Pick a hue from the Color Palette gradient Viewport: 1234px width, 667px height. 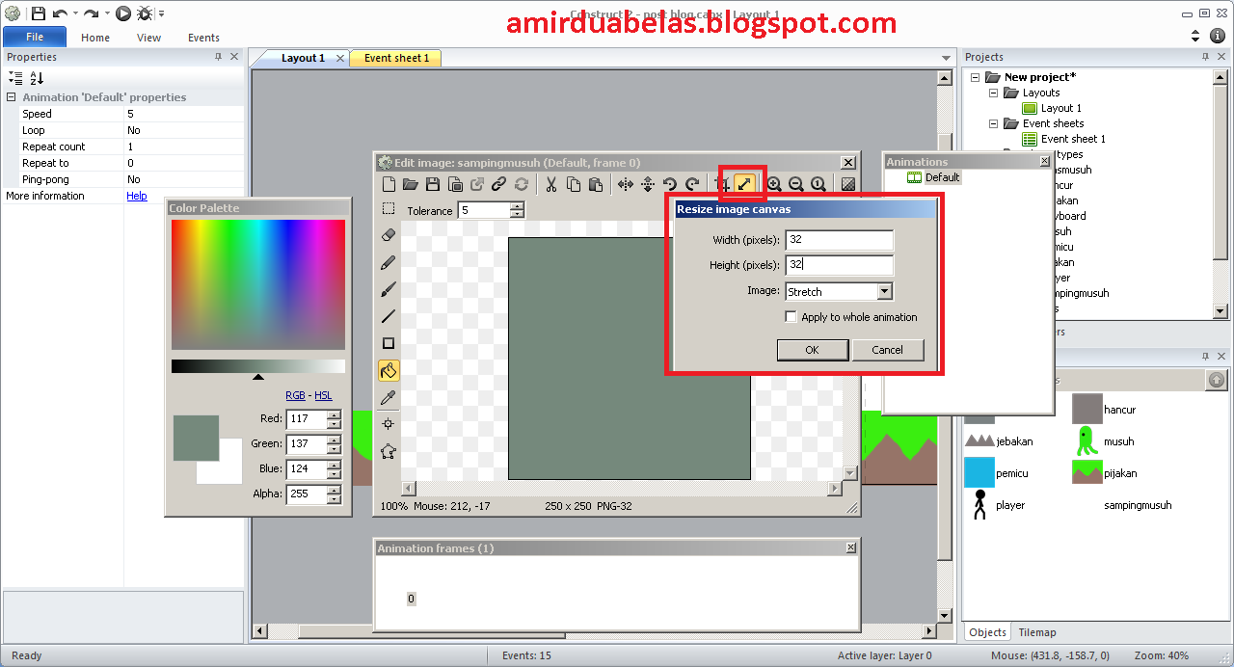point(257,284)
